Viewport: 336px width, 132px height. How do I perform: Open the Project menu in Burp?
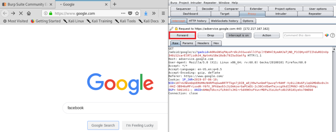click(x=184, y=3)
